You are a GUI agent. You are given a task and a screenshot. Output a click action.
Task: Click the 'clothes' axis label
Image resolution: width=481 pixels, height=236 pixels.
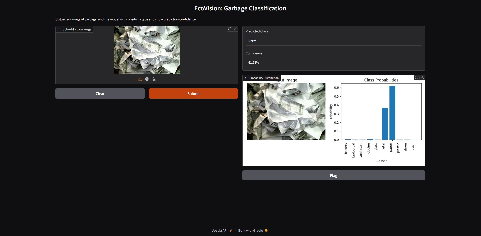click(368, 148)
